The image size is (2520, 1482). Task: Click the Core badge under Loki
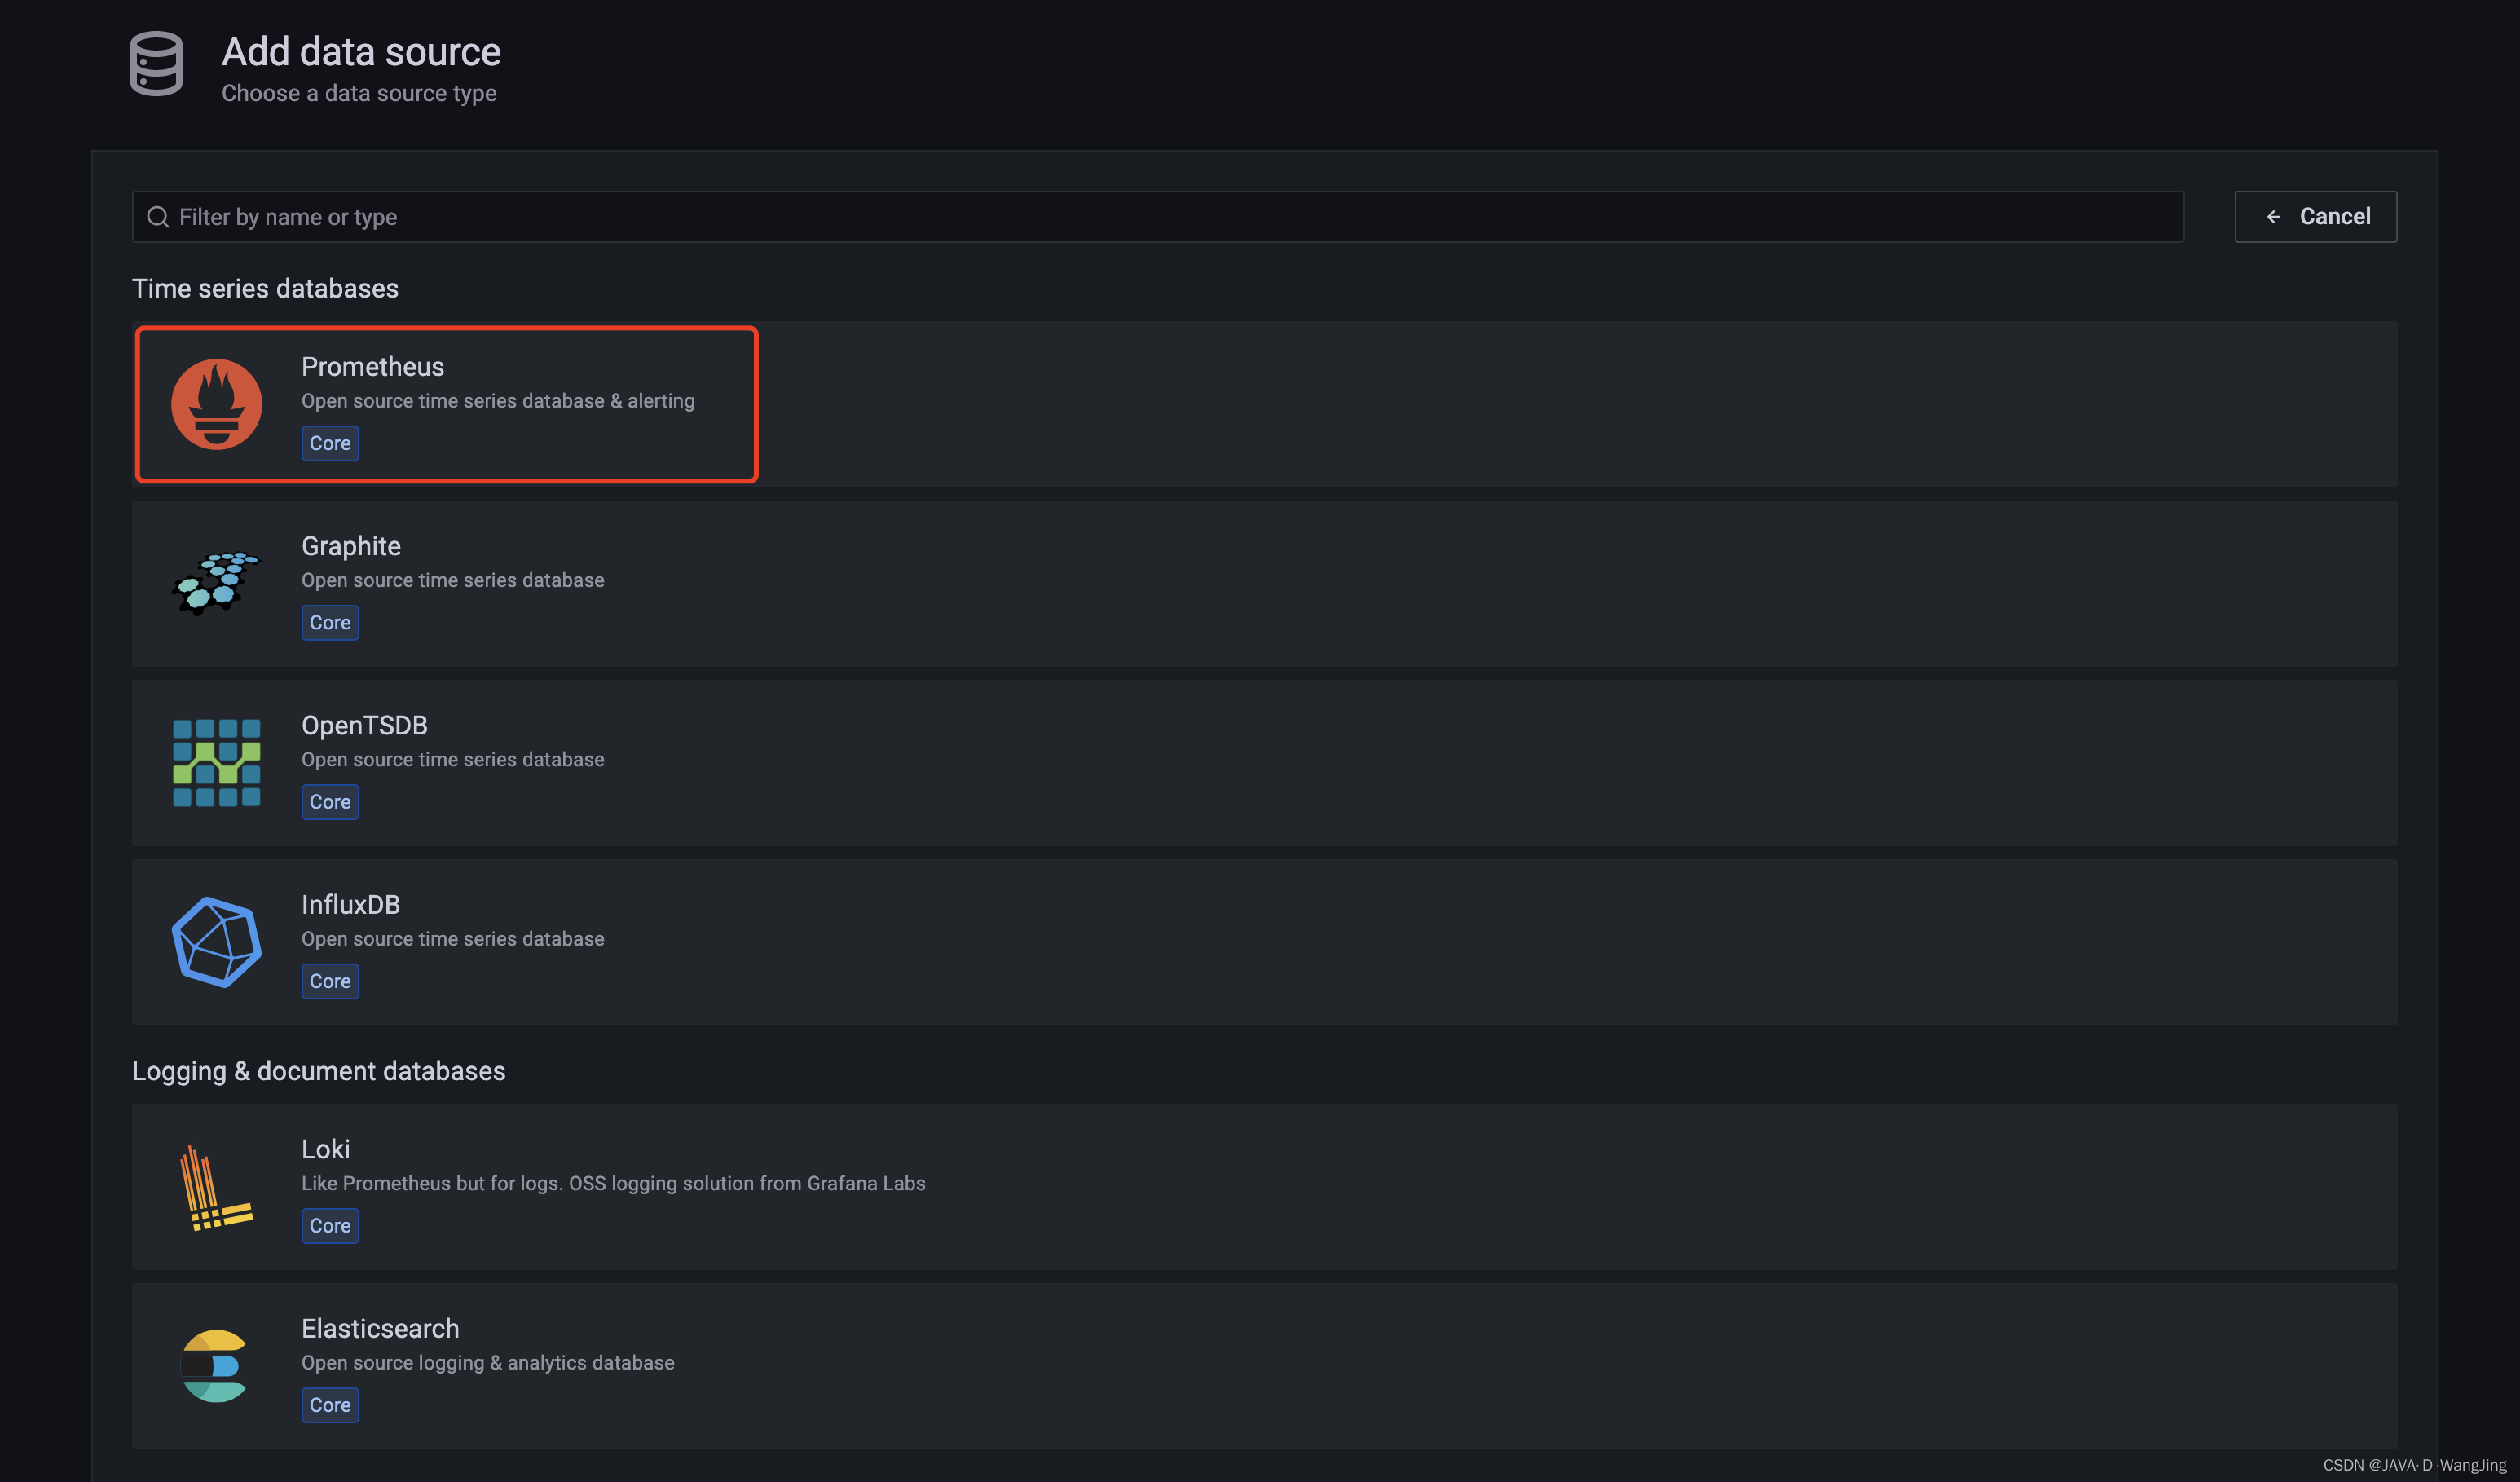(330, 1225)
